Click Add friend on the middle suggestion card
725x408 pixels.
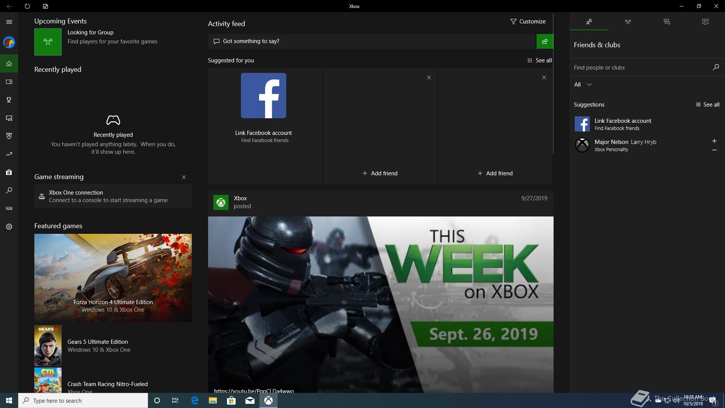tap(380, 173)
